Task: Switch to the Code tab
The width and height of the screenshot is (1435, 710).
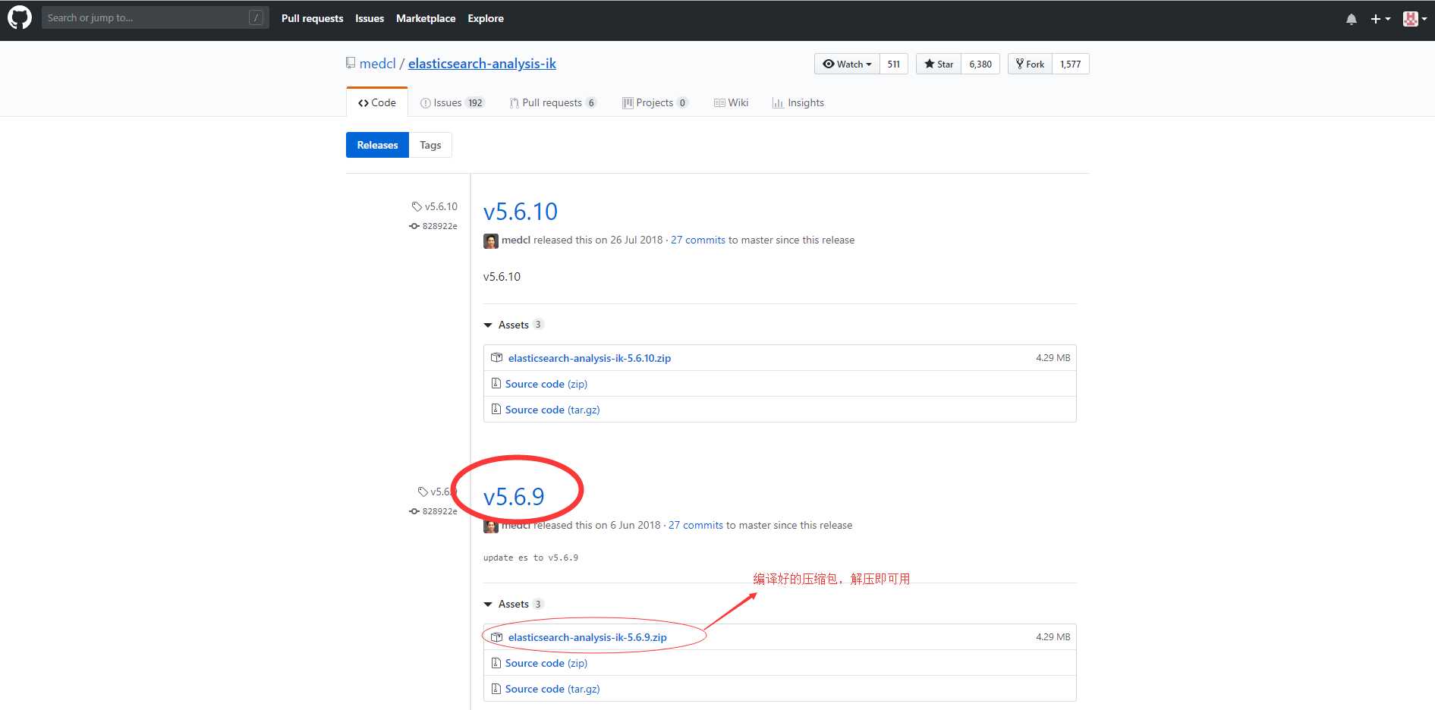Action: point(377,102)
